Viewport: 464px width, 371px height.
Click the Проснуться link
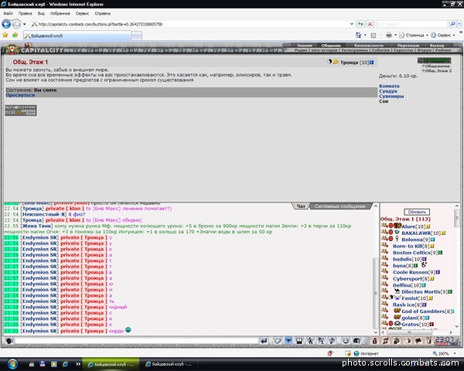pos(20,95)
